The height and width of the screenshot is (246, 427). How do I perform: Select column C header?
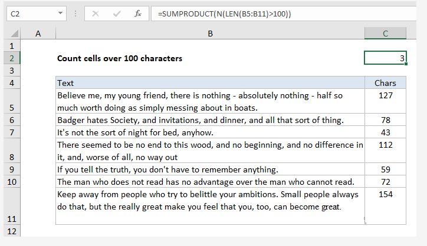(385, 34)
